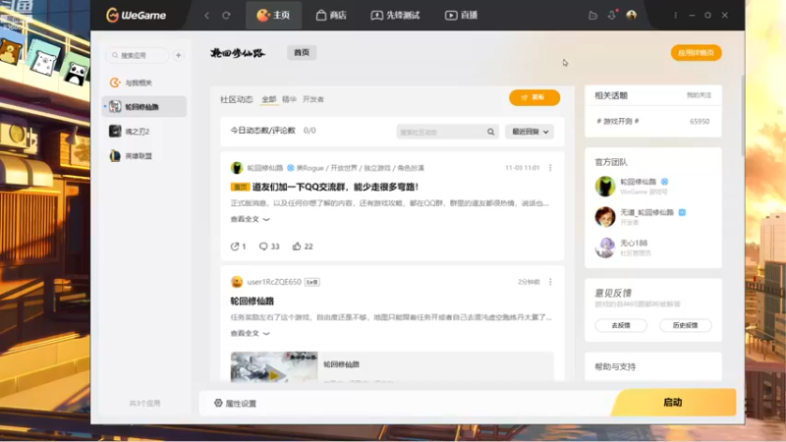Select 英雄联盟 in the sidebar
786x442 pixels.
[144, 156]
